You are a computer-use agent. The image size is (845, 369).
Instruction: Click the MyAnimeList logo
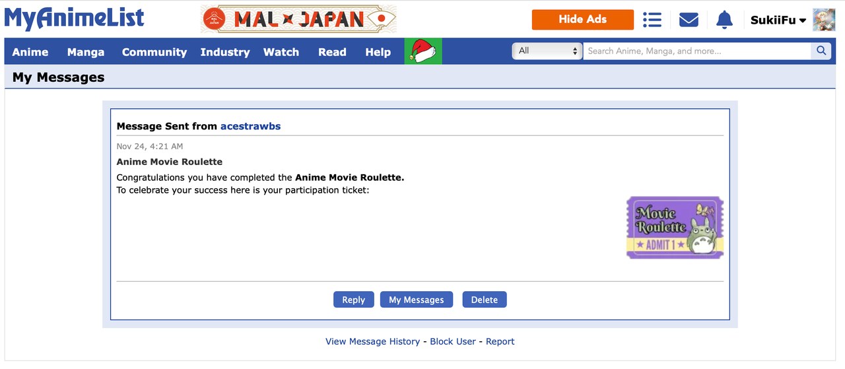(x=75, y=18)
